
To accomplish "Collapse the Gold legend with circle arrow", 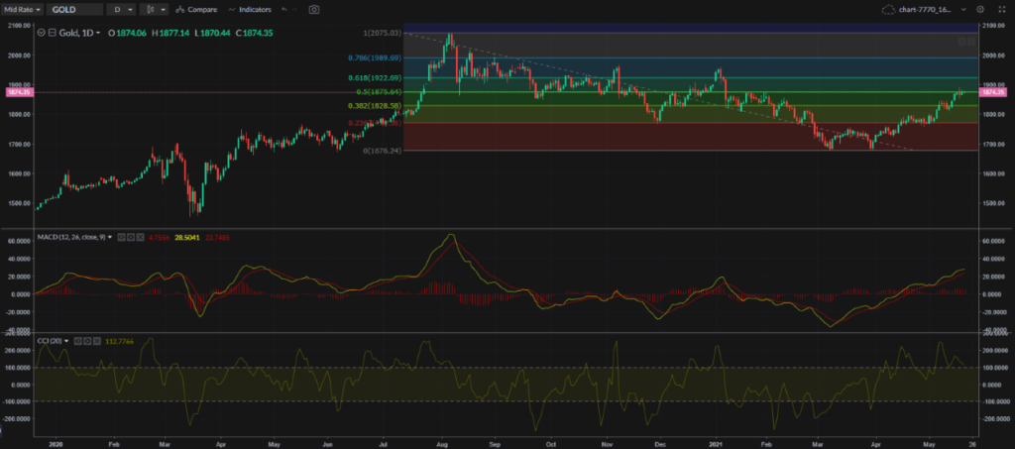I will click(40, 33).
